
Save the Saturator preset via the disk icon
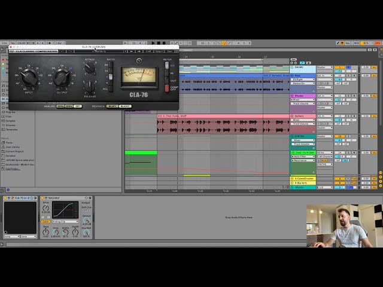click(x=90, y=198)
